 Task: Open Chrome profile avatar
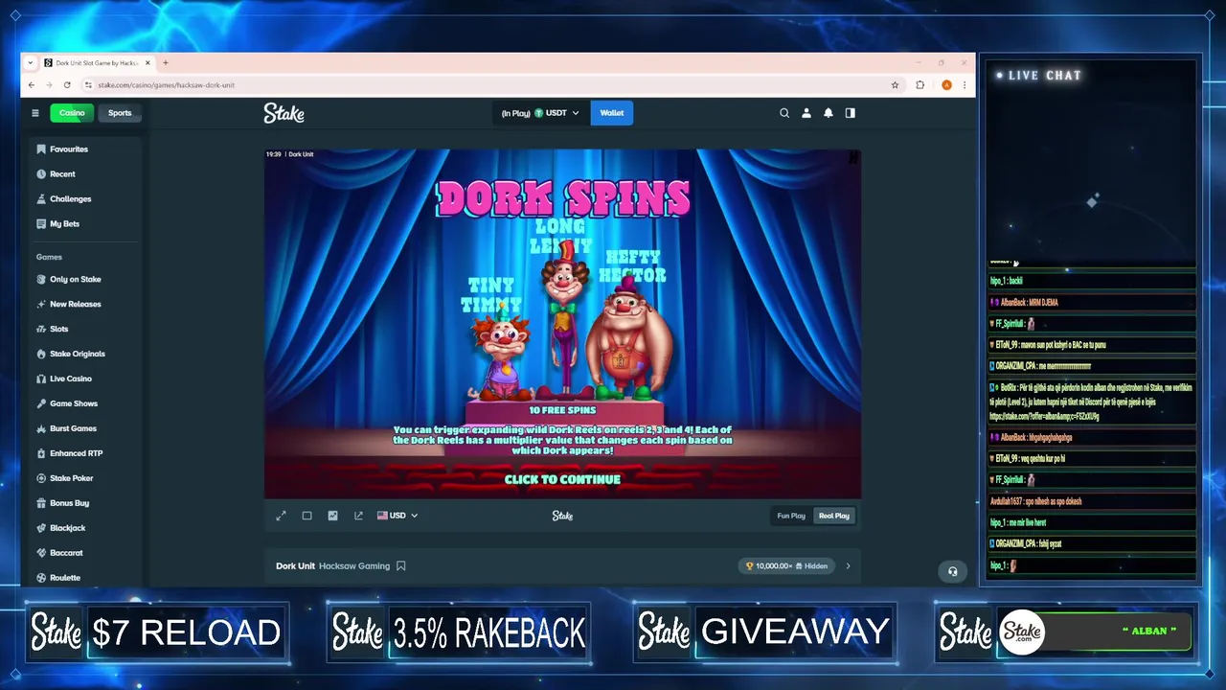[x=946, y=85]
